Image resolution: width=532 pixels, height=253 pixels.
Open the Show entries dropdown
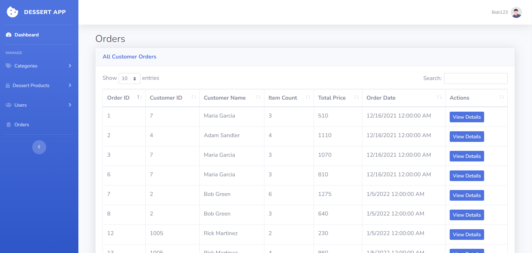[x=129, y=78]
